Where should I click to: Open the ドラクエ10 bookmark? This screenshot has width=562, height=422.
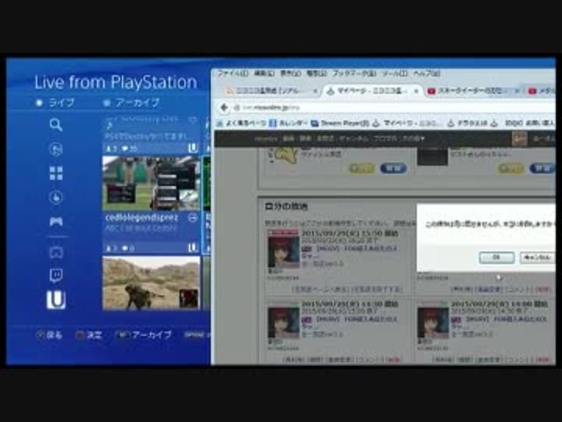[x=467, y=124]
